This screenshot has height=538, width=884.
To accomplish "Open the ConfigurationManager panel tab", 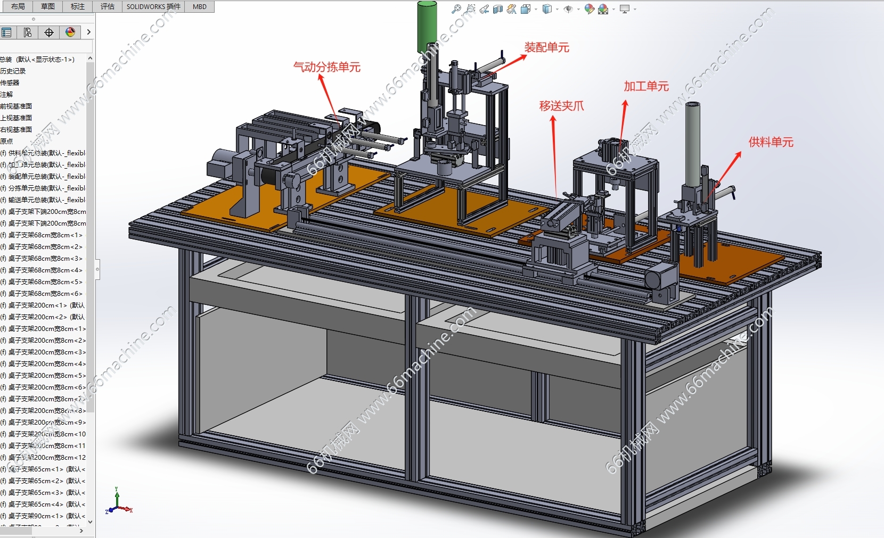I will pos(27,32).
